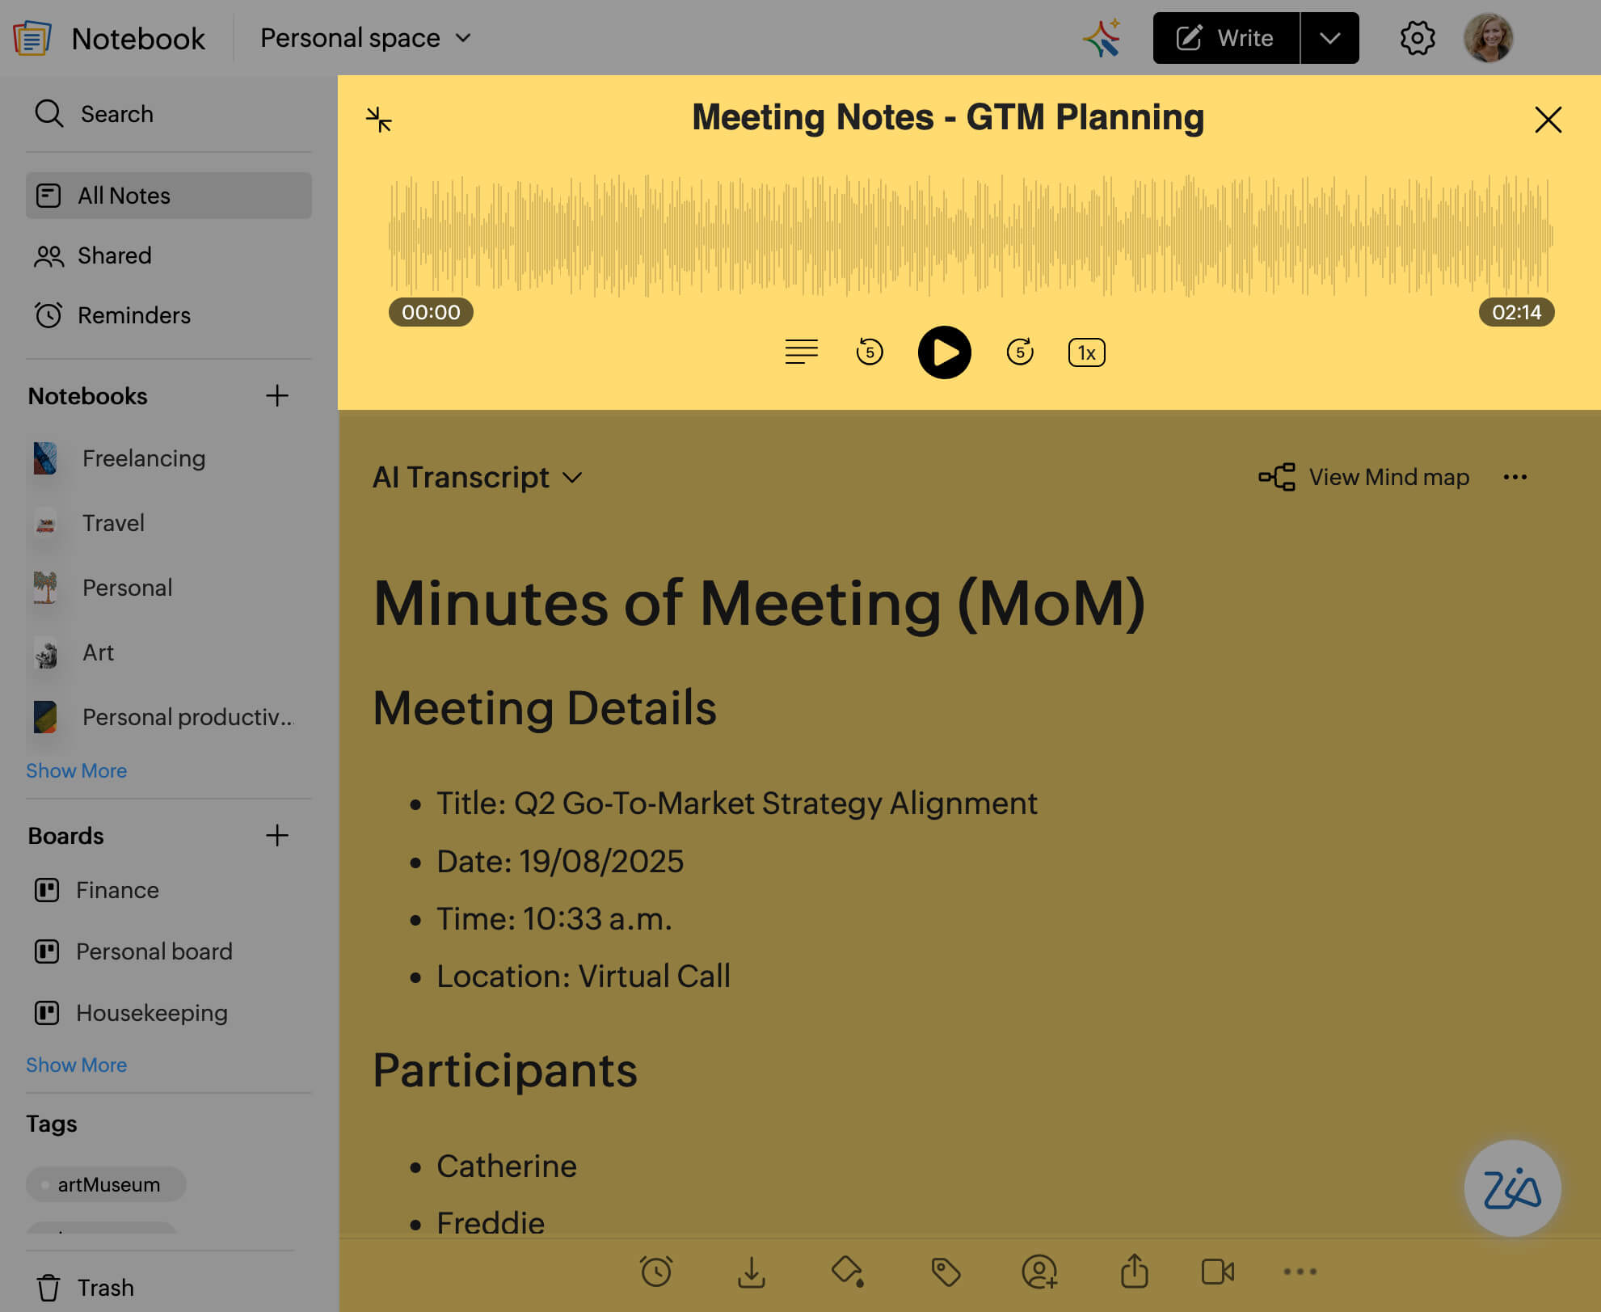Rewind audio five seconds
This screenshot has height=1312, width=1601.
870,352
